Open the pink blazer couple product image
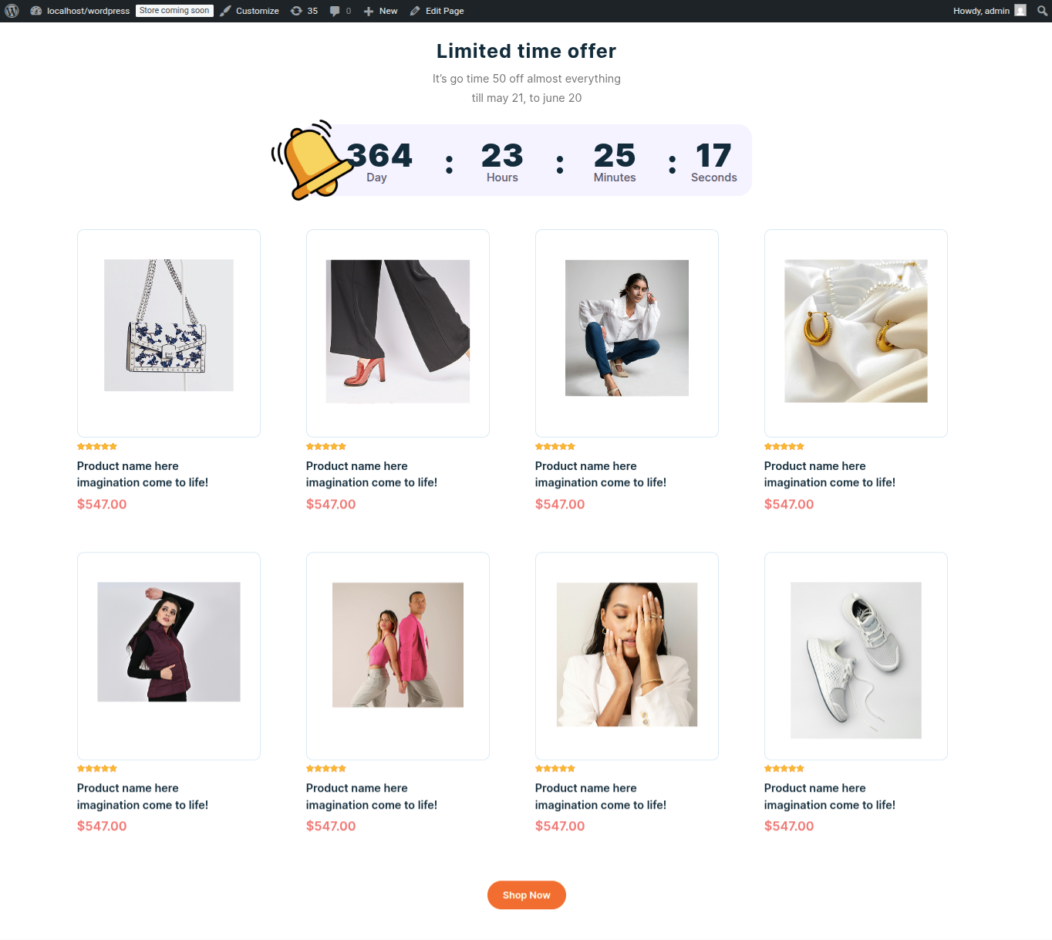Viewport: 1052px width, 940px height. click(398, 645)
